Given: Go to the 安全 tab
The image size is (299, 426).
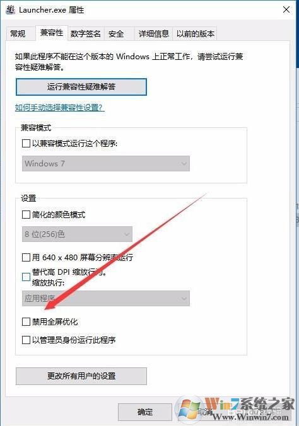Looking at the screenshot, I should pyautogui.click(x=116, y=33).
